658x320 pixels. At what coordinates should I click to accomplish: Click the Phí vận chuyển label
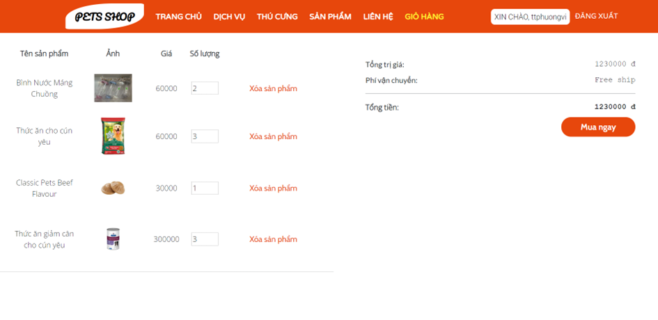tap(391, 80)
